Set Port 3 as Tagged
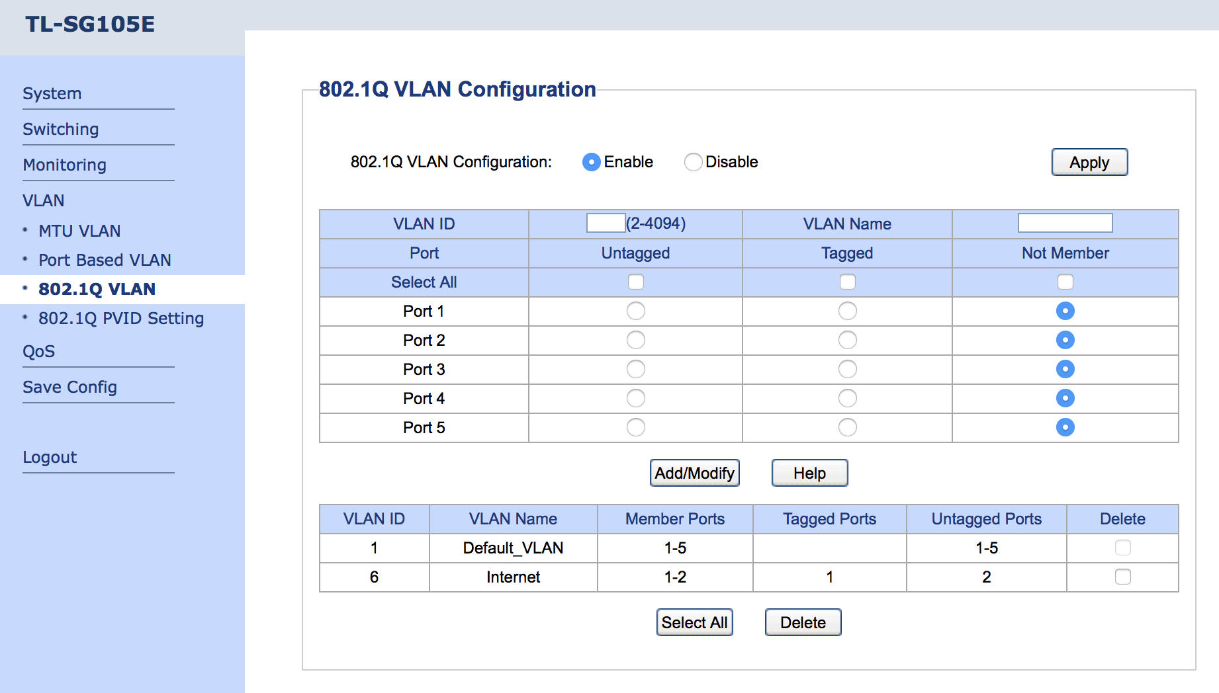The image size is (1219, 693). (847, 369)
